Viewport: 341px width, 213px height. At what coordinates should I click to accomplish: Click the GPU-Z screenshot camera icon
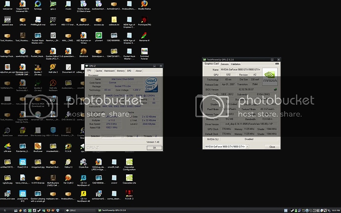[x=277, y=64]
